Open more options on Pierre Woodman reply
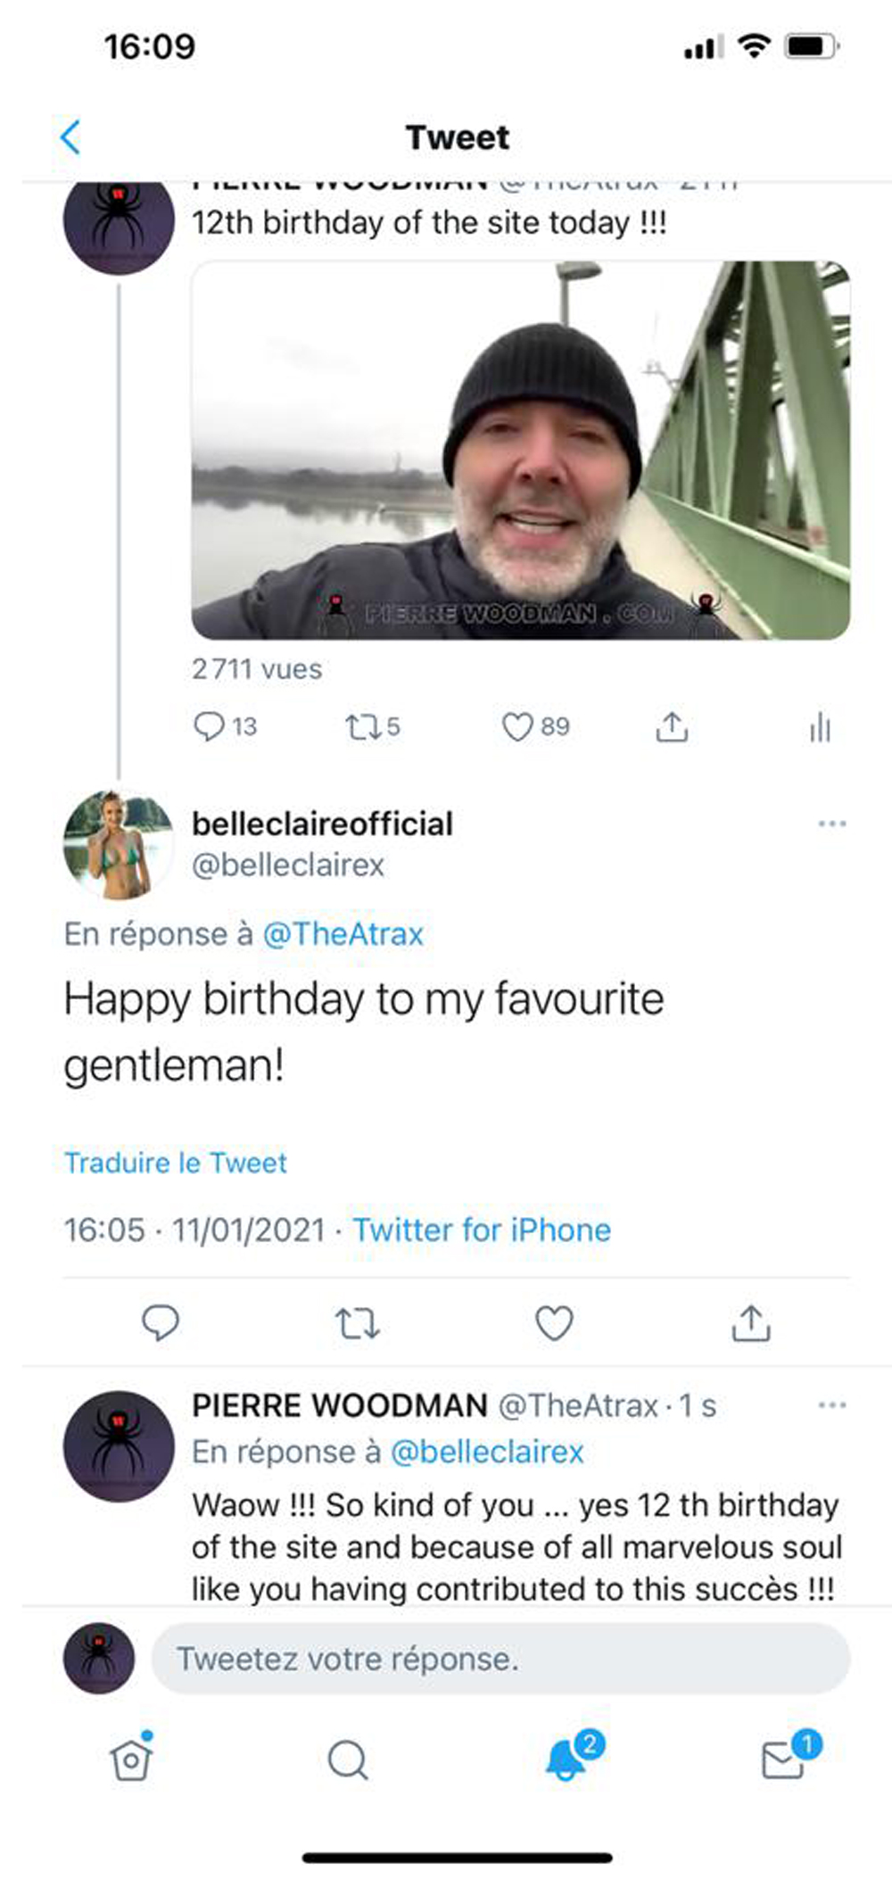 pyautogui.click(x=831, y=1405)
